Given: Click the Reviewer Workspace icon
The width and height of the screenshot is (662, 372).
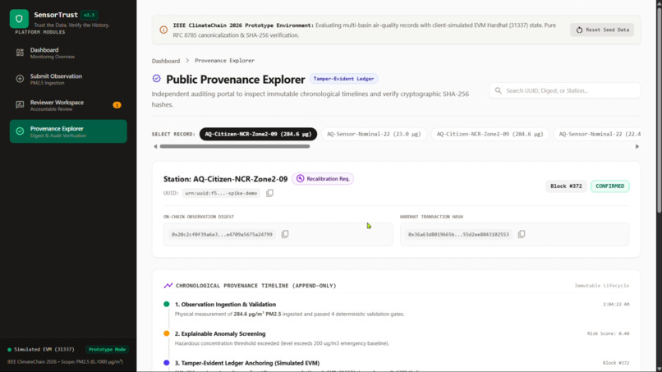Looking at the screenshot, I should (20, 105).
